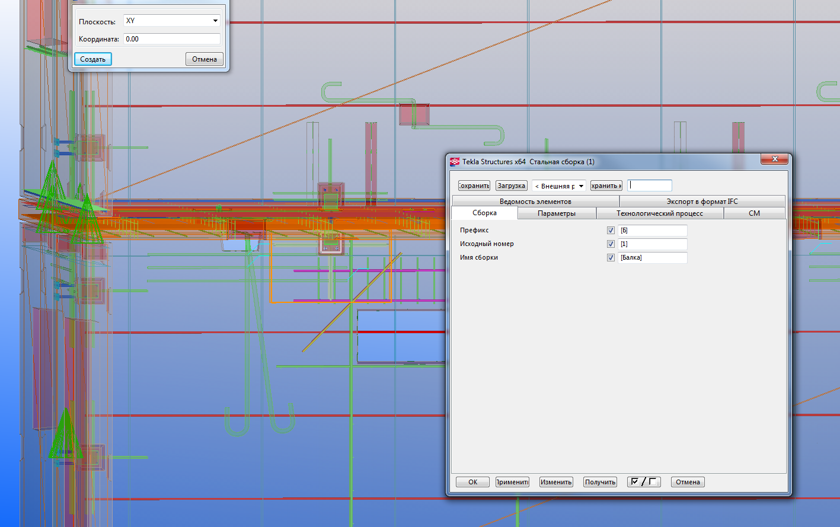Go to the СМ tab
This screenshot has width=840, height=527.
pos(754,213)
